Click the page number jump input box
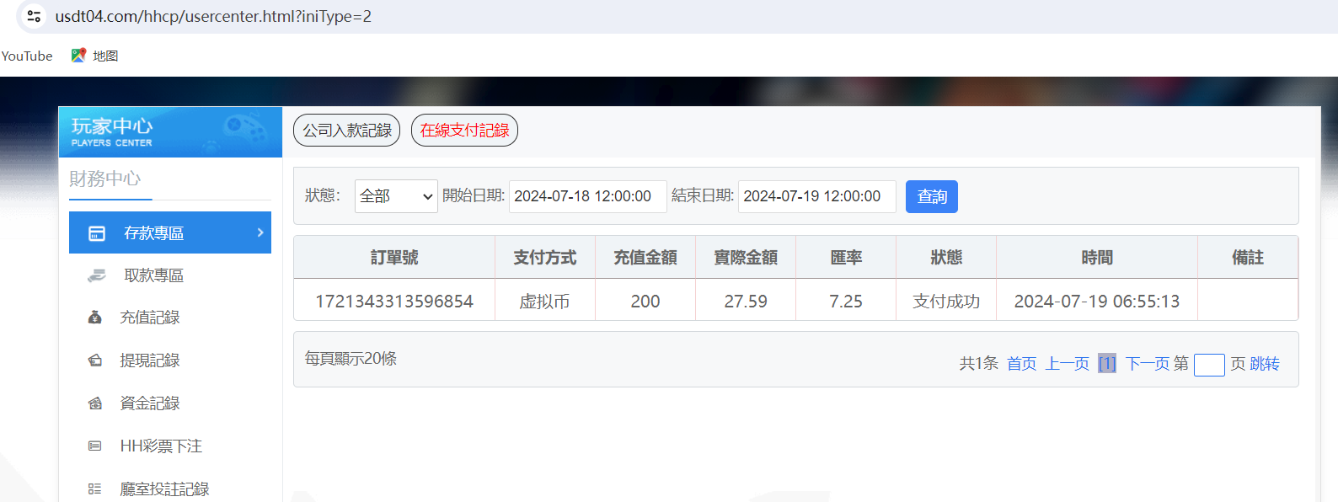This screenshot has width=1338, height=502. point(1209,365)
